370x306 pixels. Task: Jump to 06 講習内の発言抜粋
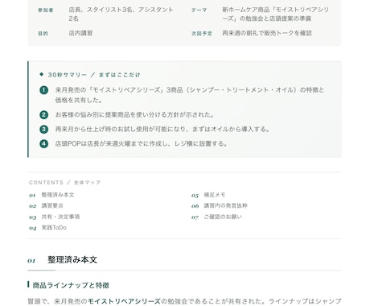click(220, 206)
